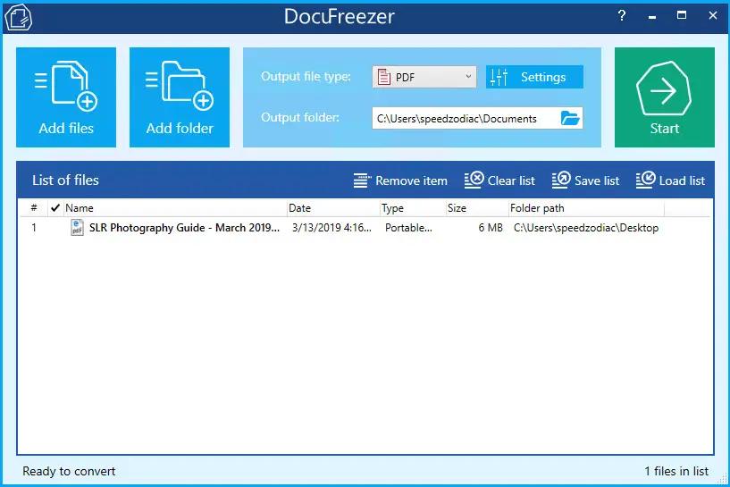The image size is (730, 487).
Task: Click the DocuFreezer logo icon
Action: [x=18, y=18]
